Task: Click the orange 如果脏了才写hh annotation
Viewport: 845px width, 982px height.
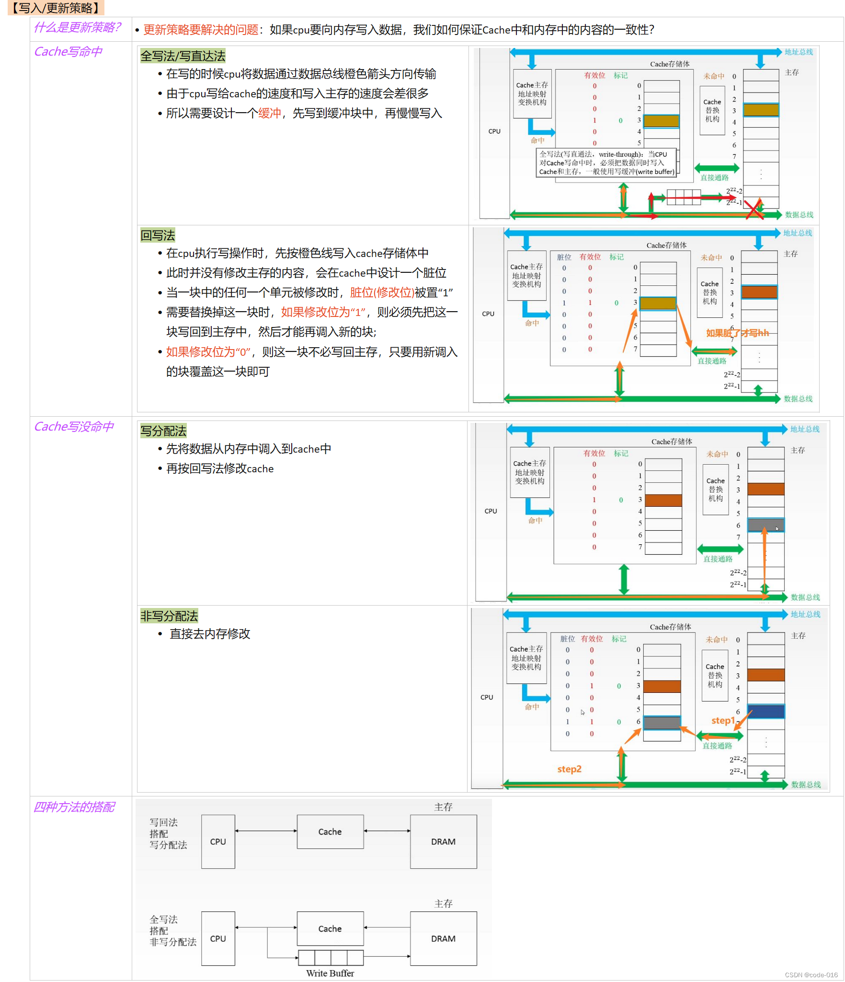Action: click(x=737, y=333)
